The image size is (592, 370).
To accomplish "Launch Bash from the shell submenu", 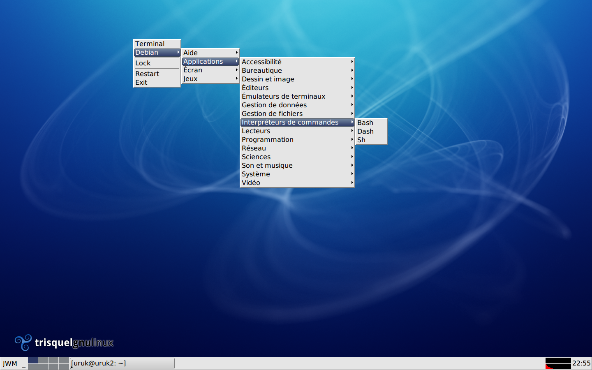I will (x=371, y=123).
